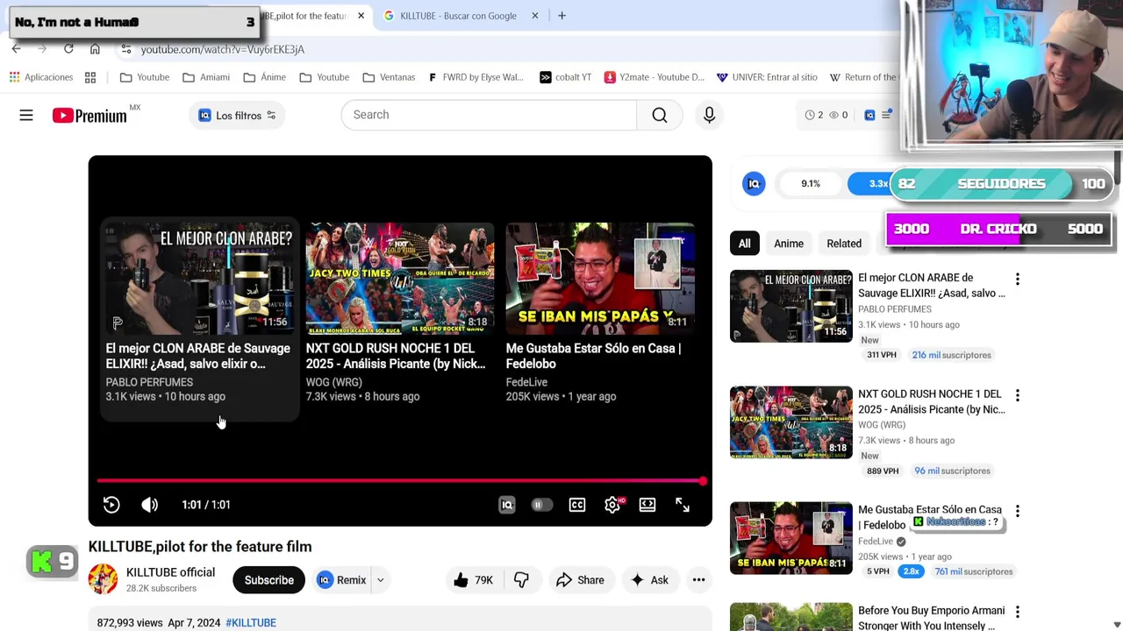This screenshot has width=1123, height=631.
Task: Open sidebar PABLO PERFUMES video thumbnail
Action: click(790, 306)
